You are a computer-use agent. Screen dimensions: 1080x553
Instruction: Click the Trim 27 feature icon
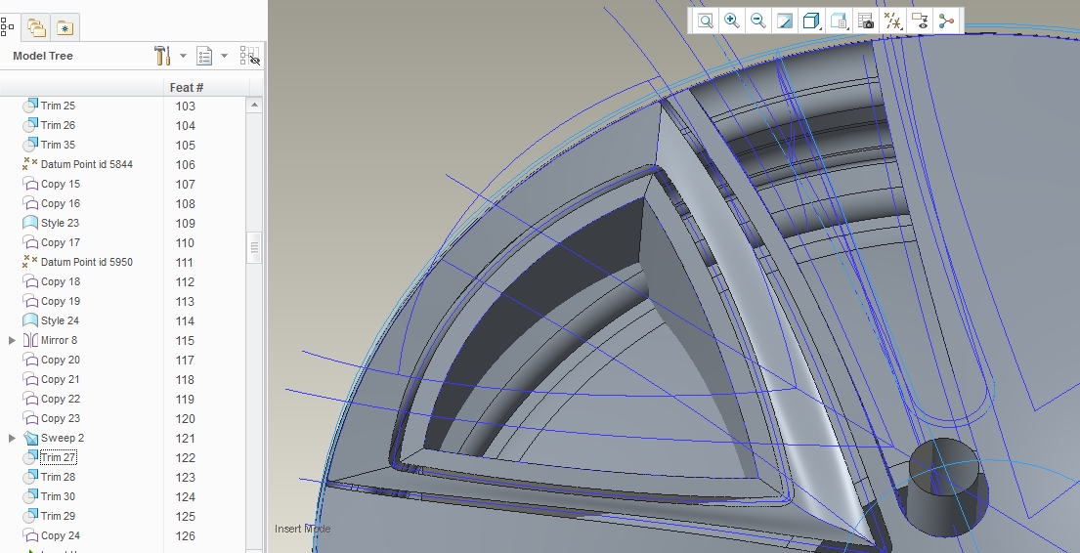[29, 457]
